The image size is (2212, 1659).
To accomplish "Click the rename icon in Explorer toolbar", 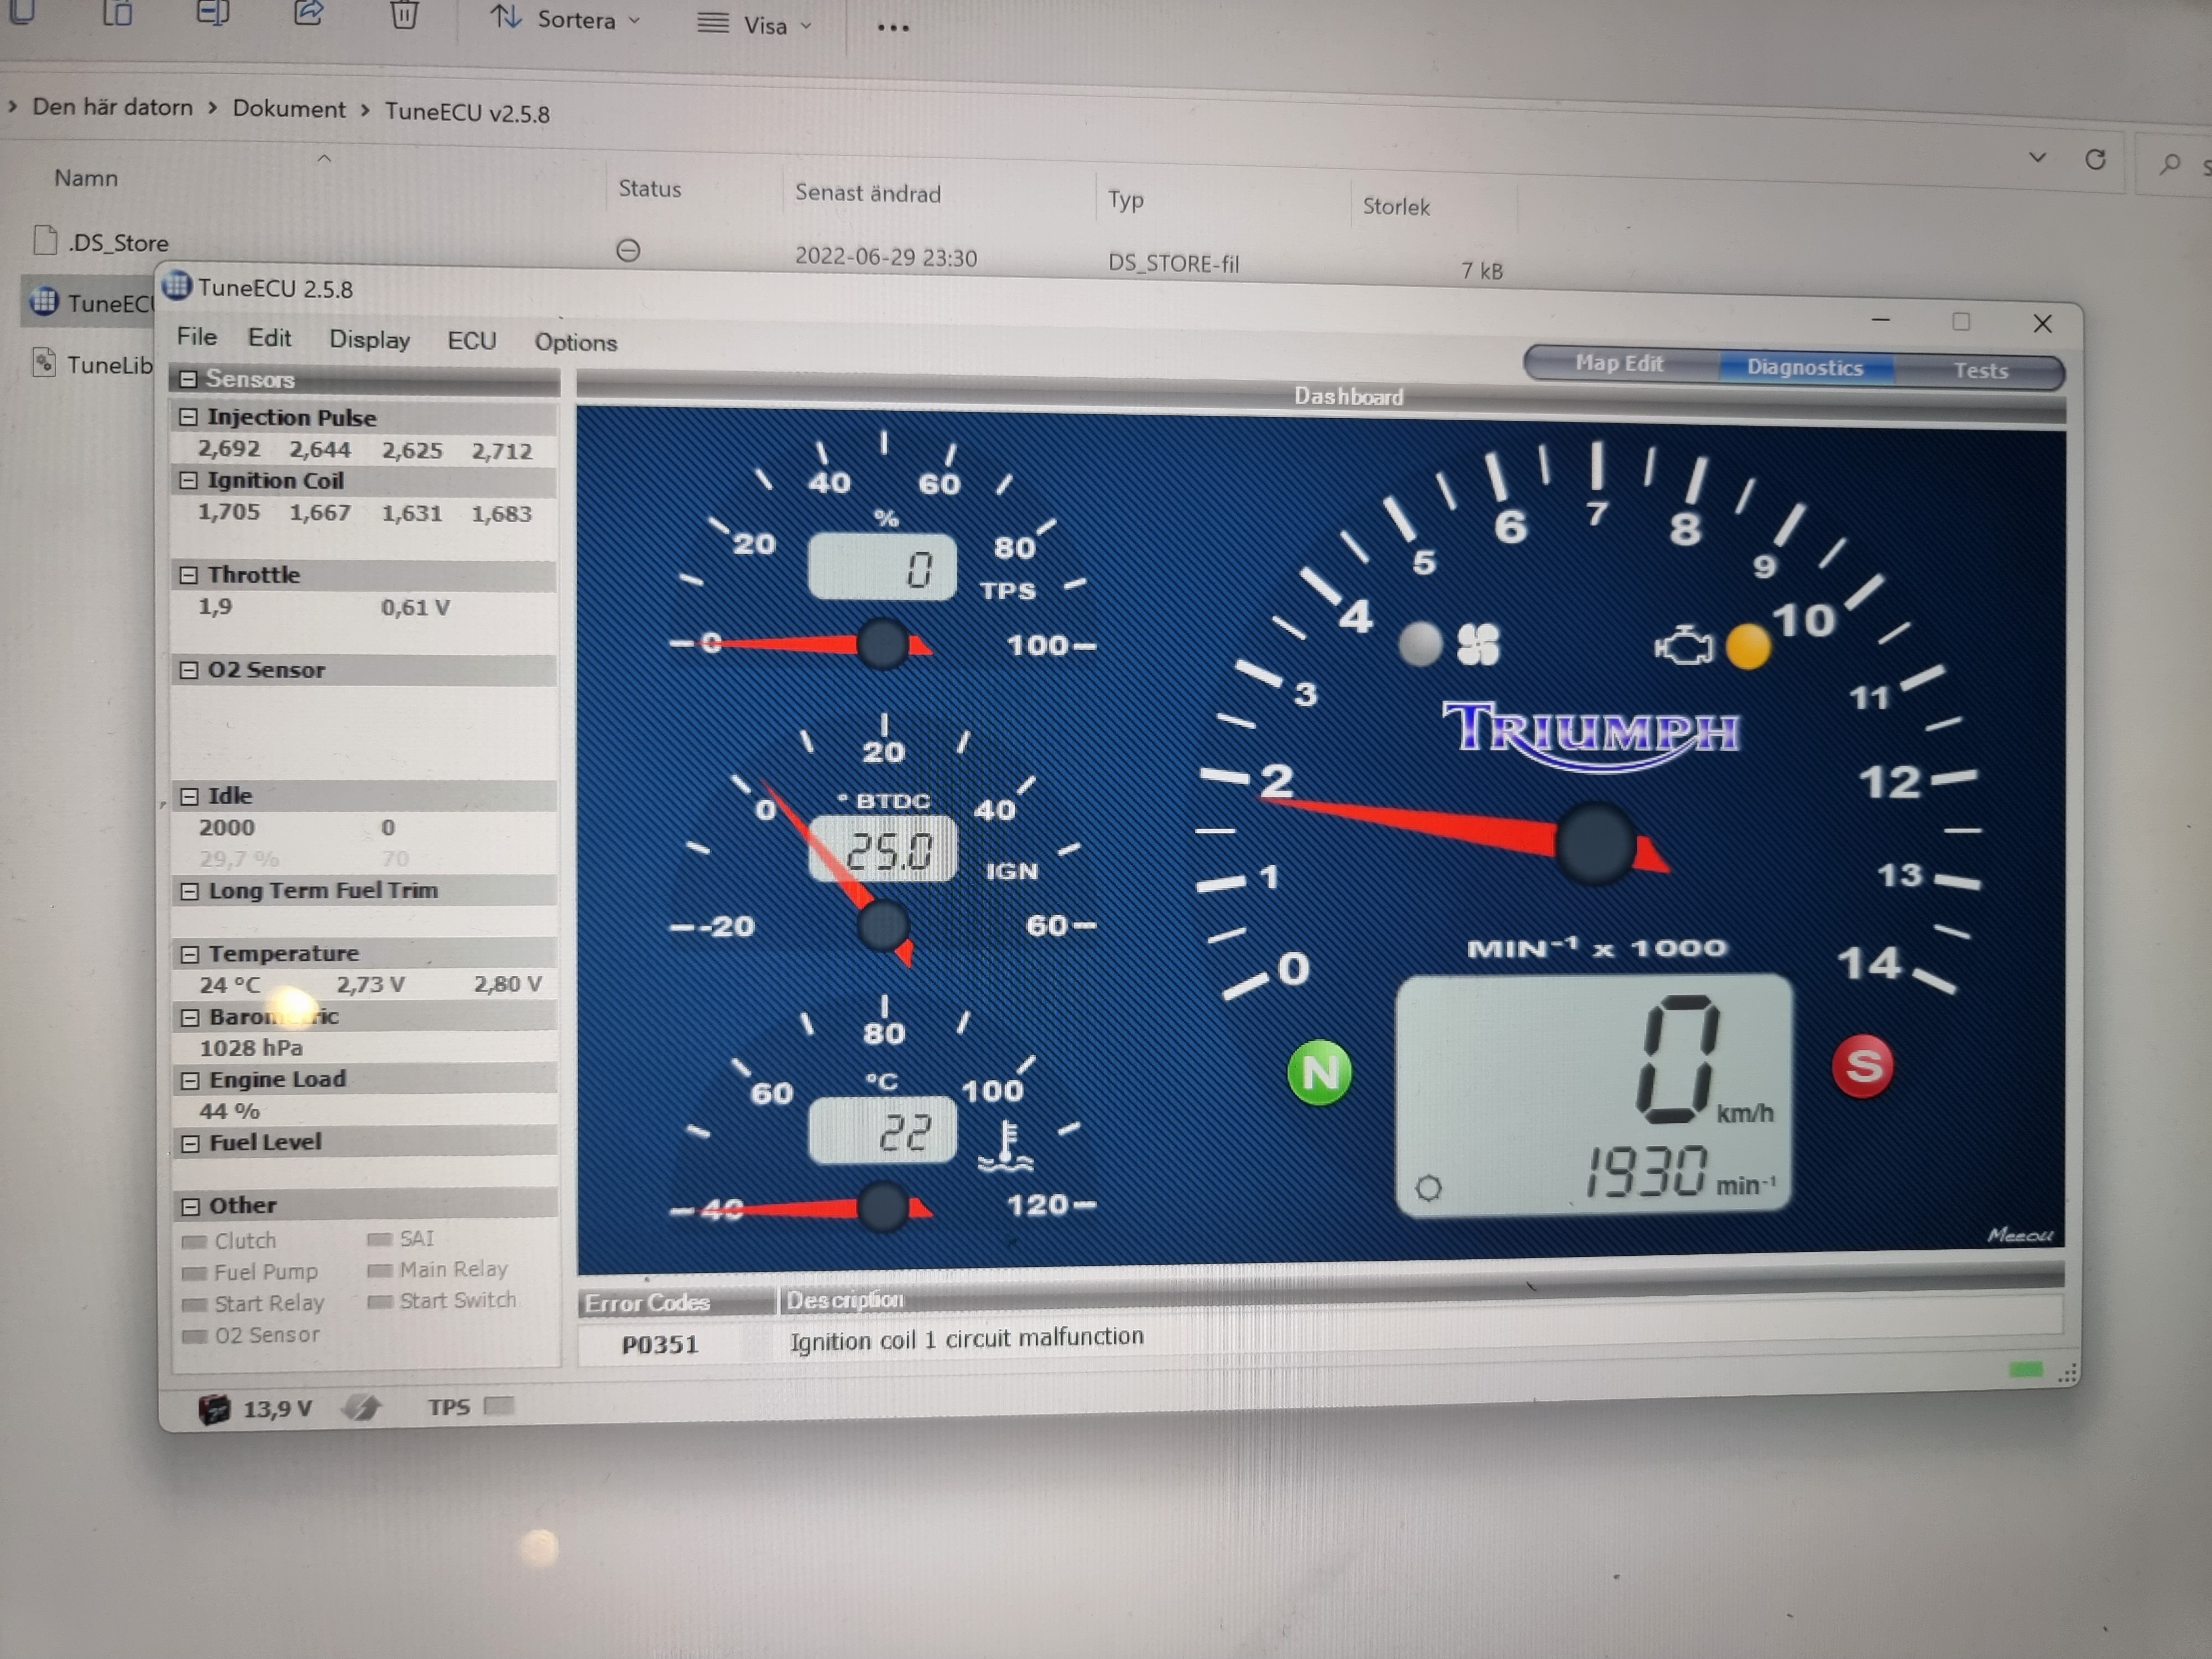I will [x=213, y=11].
